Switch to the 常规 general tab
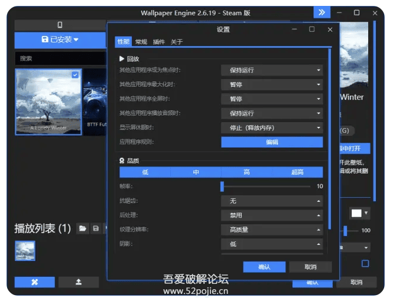Screen dimensions: 393x301 (141, 42)
